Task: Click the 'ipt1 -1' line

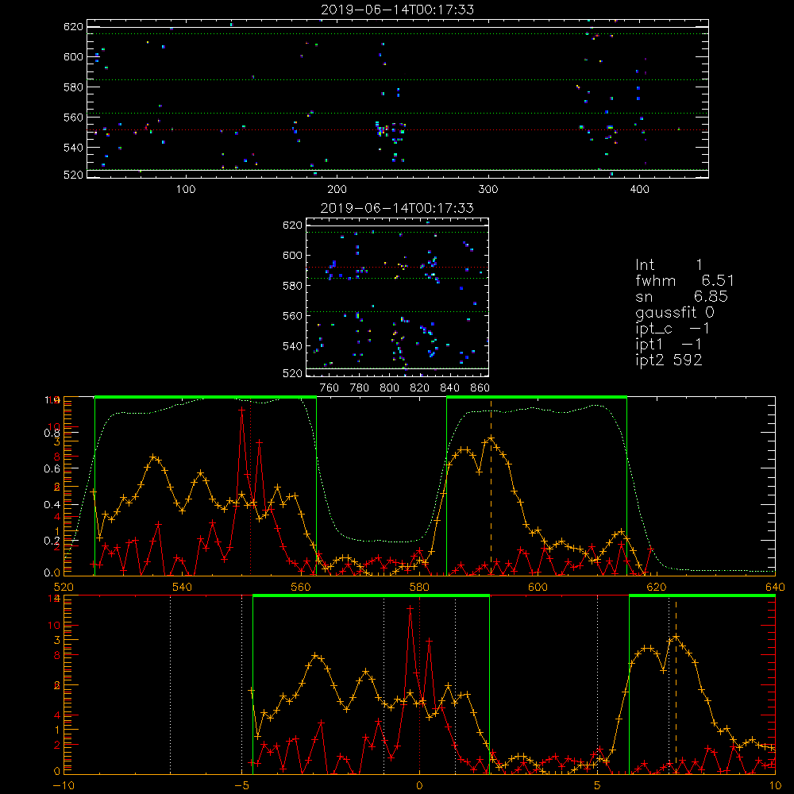Action: (x=669, y=345)
